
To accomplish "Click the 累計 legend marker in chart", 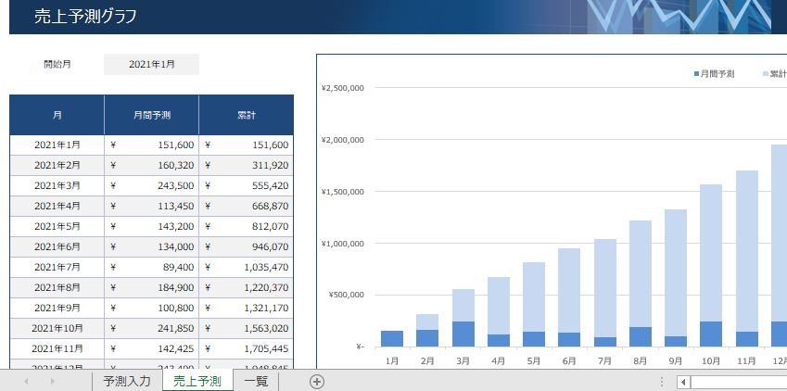I will (766, 73).
